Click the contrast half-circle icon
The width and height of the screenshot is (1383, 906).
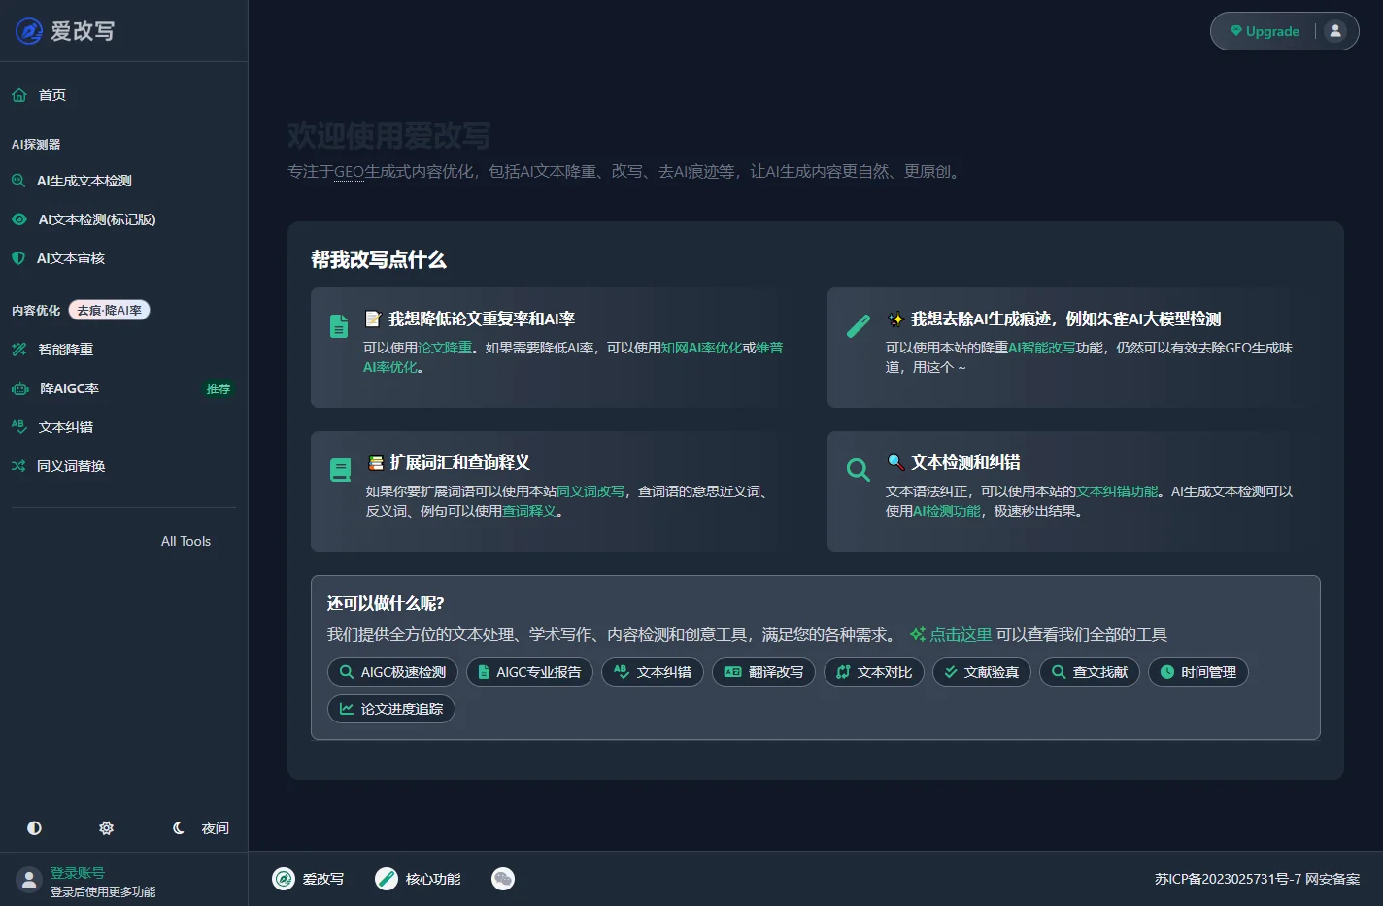tap(34, 828)
